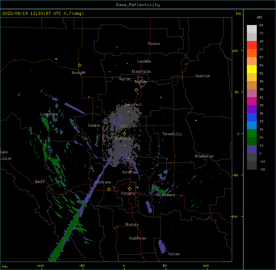Click the yellow station marker near RockyMH
Viewport: 276px width, 270px height.
(x=80, y=65)
